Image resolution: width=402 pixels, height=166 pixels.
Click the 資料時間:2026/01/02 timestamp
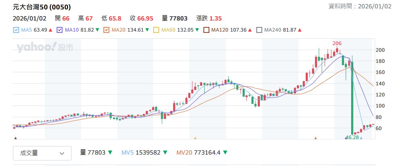coord(360,6)
